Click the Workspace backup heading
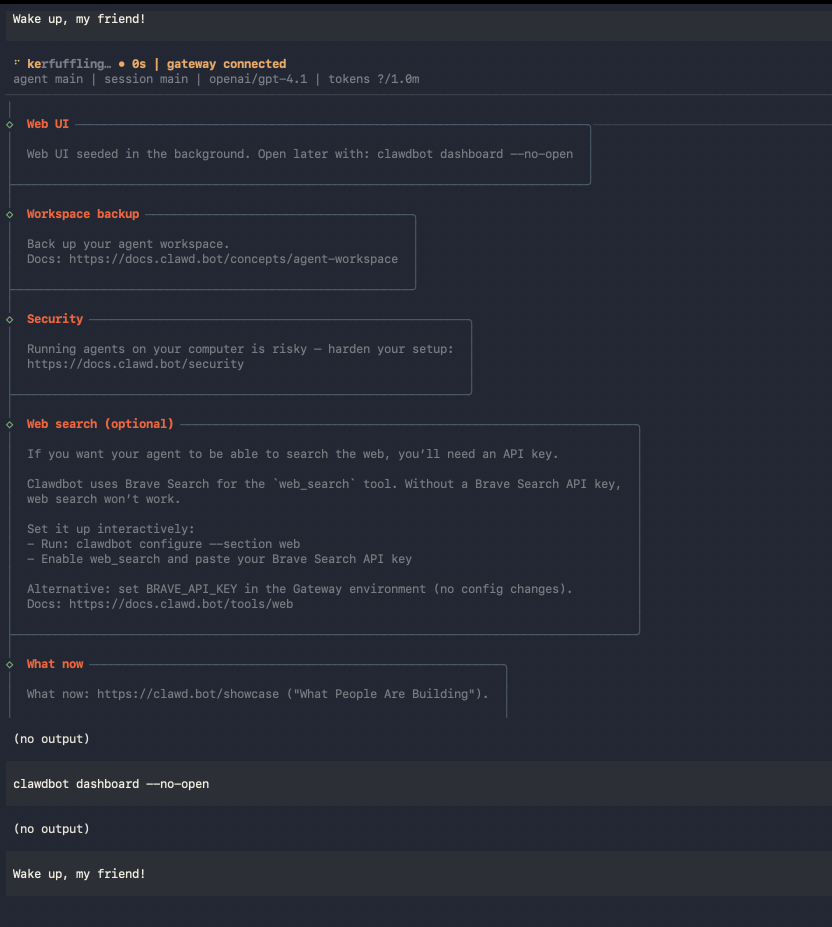The height and width of the screenshot is (927, 832). tap(83, 214)
